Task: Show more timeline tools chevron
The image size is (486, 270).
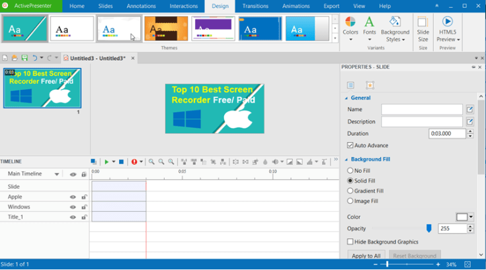Action: (x=336, y=160)
